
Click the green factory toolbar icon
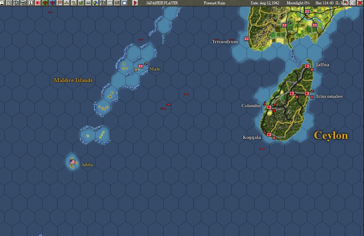click(81, 3)
